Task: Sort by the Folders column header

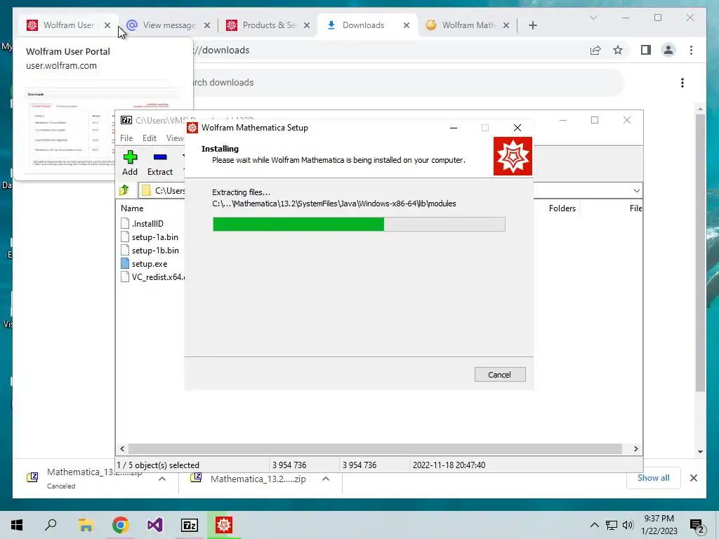Action: click(x=562, y=208)
